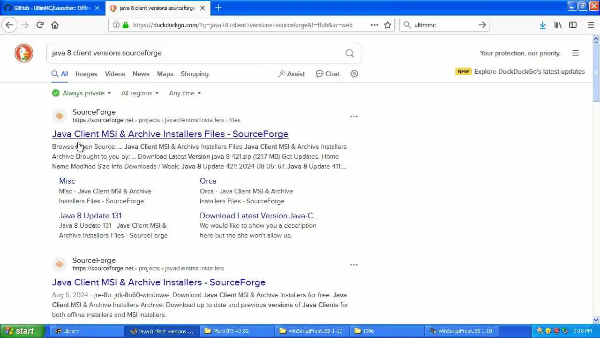Open the Firefox home page
This screenshot has height=338, width=600.
click(x=55, y=25)
